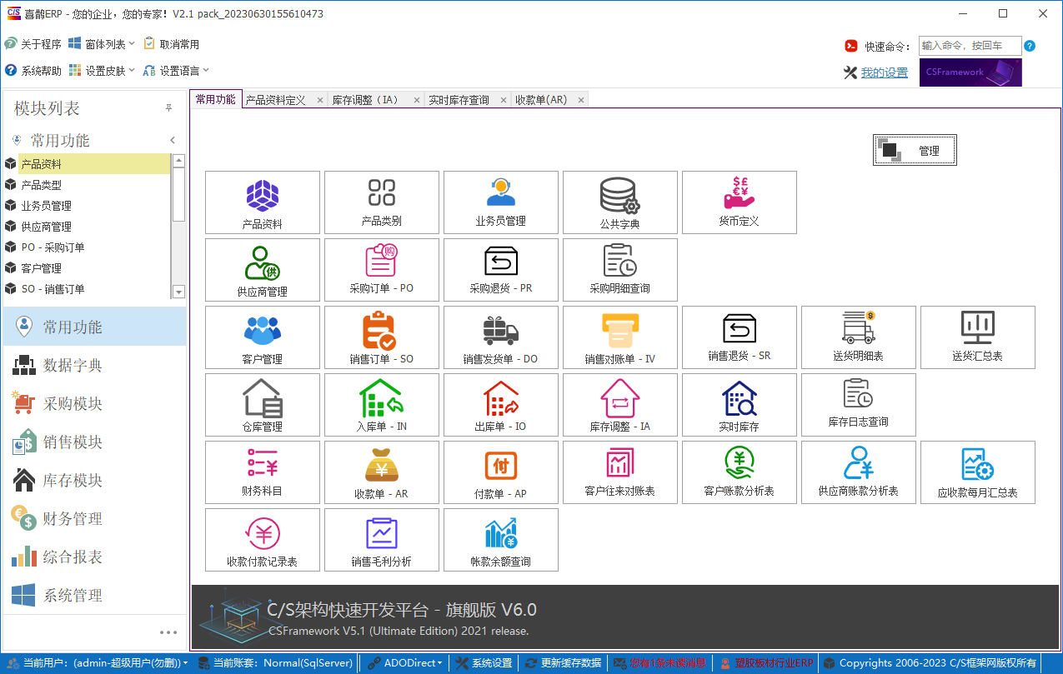
Task: Select the 财务管理 module in the sidebar
Action: point(94,518)
